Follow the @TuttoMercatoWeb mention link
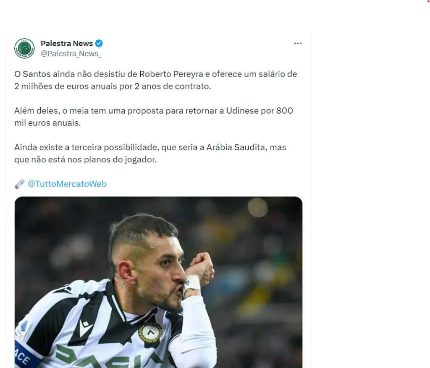Screen dimensions: 430x368 (67, 184)
